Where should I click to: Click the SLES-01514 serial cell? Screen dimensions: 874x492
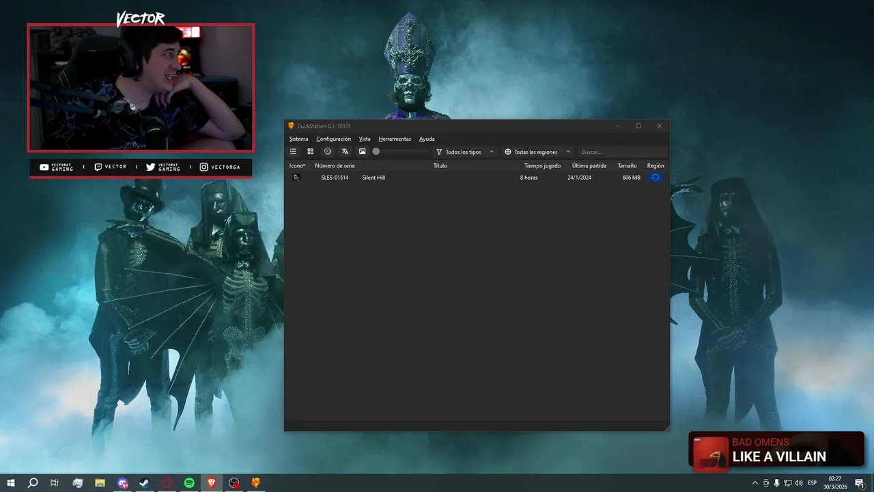tap(335, 178)
